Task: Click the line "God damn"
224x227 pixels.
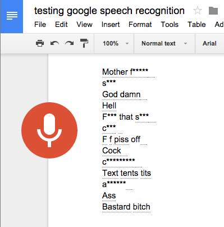Action: (121, 94)
